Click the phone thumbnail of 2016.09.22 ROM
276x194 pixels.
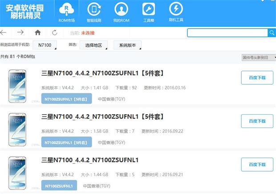pos(17,130)
